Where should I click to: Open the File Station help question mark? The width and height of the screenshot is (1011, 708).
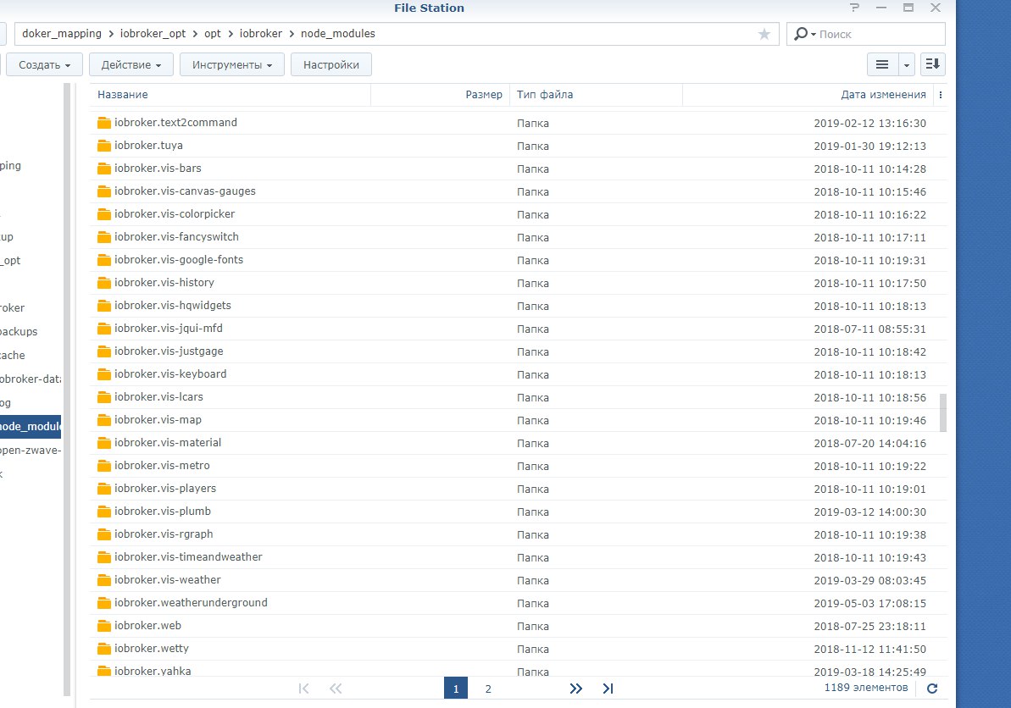point(855,8)
